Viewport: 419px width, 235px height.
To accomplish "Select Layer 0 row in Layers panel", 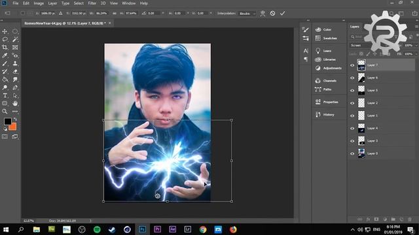I will (382, 153).
